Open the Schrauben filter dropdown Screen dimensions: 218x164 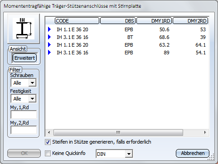tap(32, 83)
